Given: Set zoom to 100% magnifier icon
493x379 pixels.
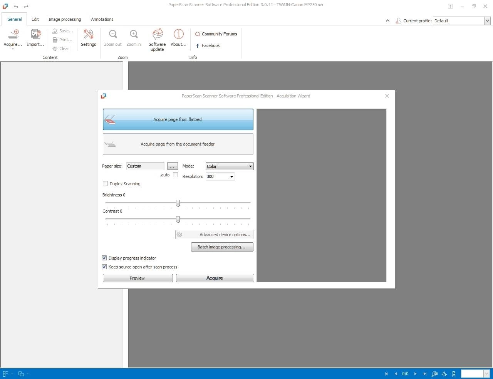Looking at the screenshot, I should pyautogui.click(x=435, y=374).
